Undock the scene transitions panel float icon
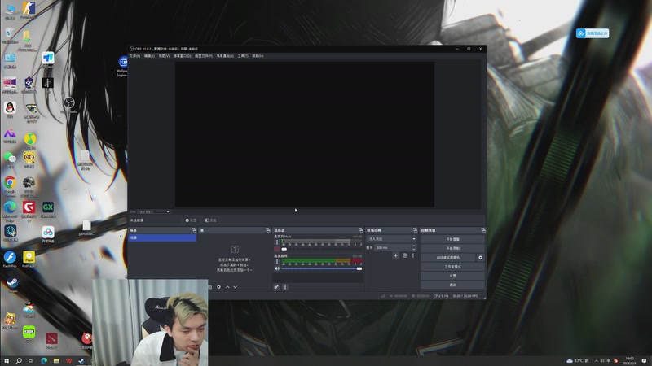This screenshot has height=366, width=652. pos(415,230)
